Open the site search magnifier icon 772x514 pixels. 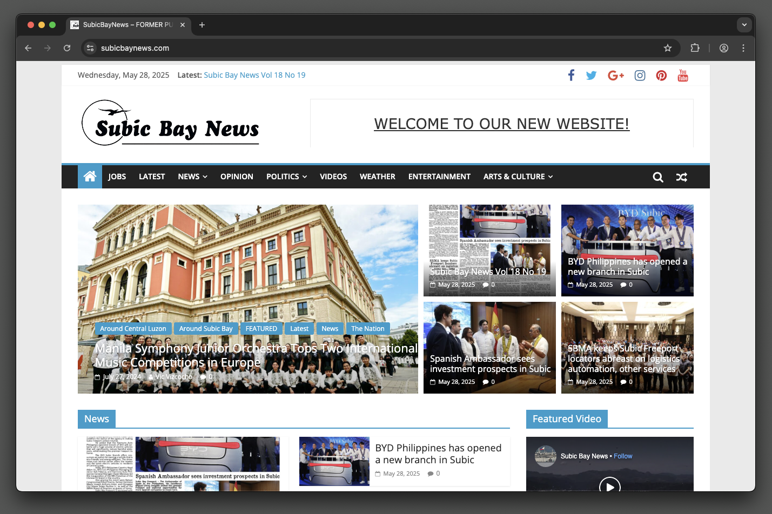(x=658, y=177)
